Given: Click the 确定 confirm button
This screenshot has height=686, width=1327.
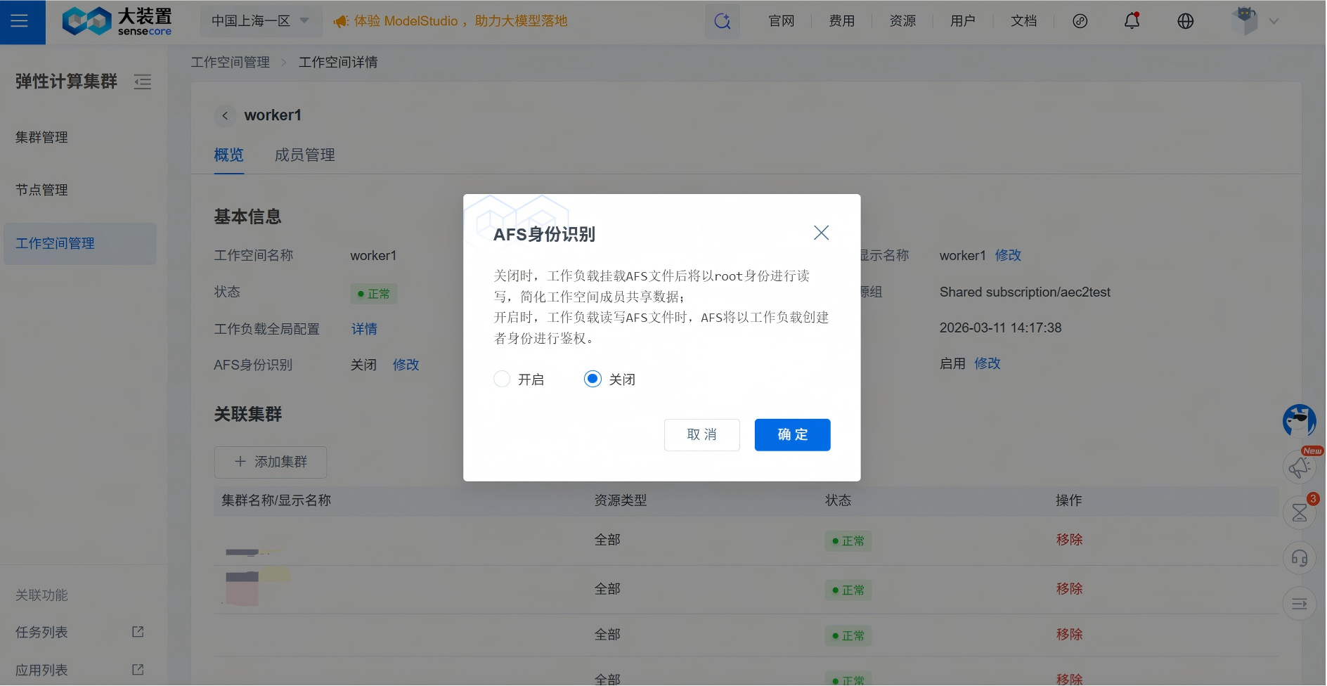Looking at the screenshot, I should tap(792, 435).
